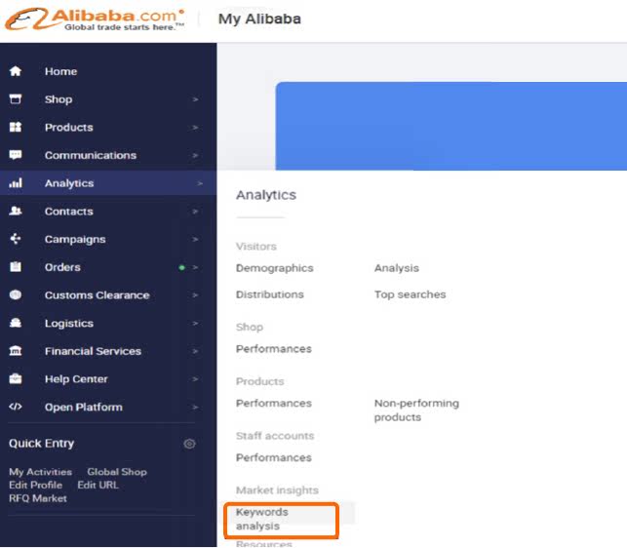627x548 pixels.
Task: Expand the Shop submenu arrow
Action: pyautogui.click(x=195, y=99)
